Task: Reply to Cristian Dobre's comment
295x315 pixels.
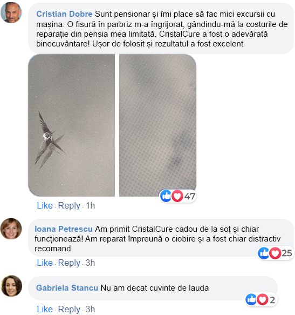Action: 69,206
